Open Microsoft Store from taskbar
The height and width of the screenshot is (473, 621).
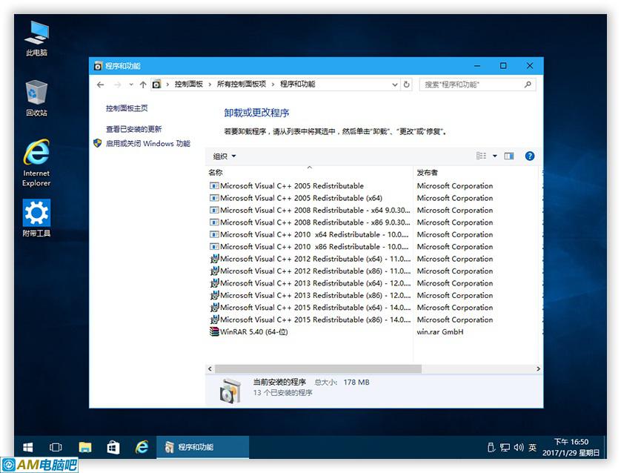click(113, 447)
